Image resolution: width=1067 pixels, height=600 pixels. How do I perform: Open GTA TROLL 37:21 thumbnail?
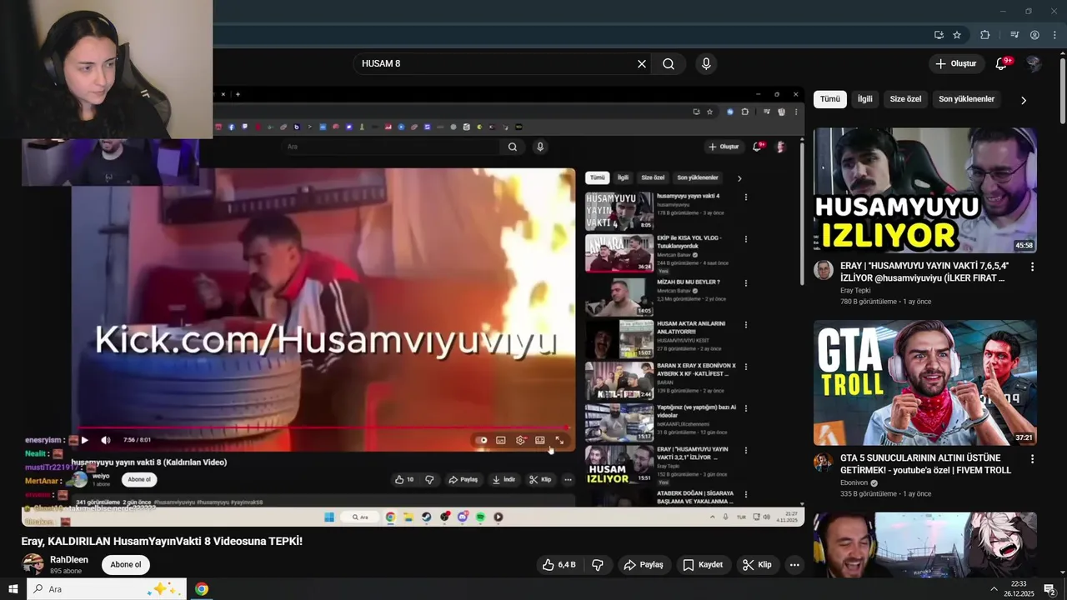point(925,382)
